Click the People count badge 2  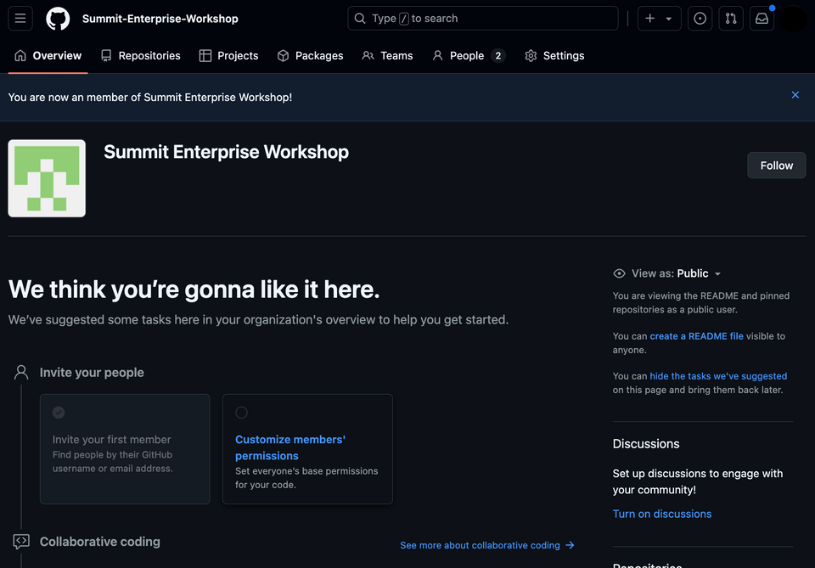[x=498, y=55]
